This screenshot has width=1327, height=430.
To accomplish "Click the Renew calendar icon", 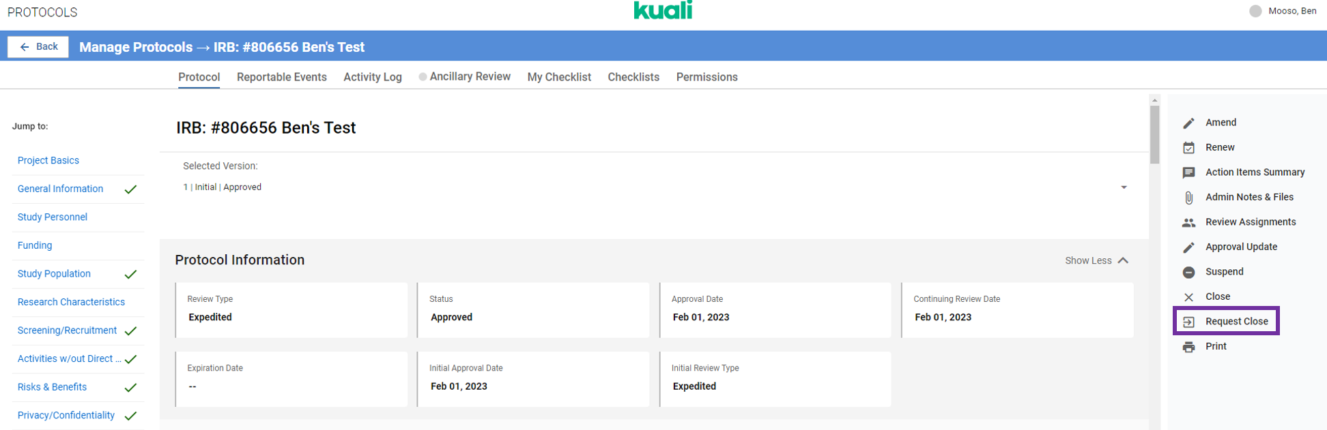I will (1188, 148).
